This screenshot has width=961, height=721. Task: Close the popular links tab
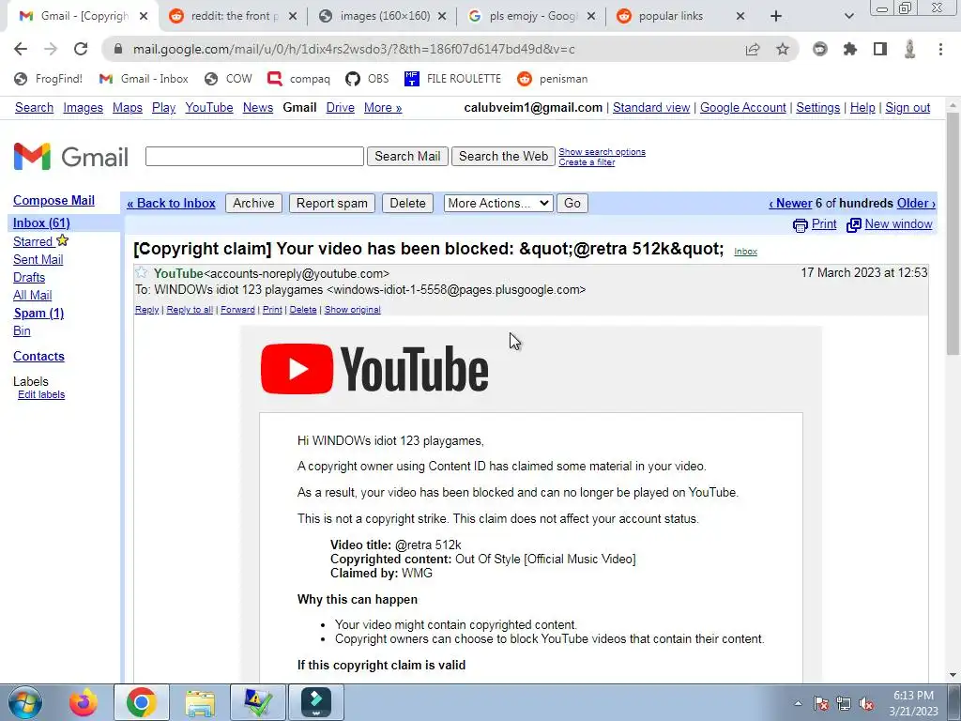740,16
